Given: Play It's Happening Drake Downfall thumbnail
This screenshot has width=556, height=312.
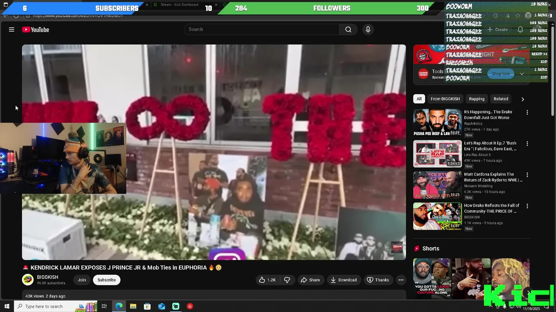Looking at the screenshot, I should coord(437,123).
